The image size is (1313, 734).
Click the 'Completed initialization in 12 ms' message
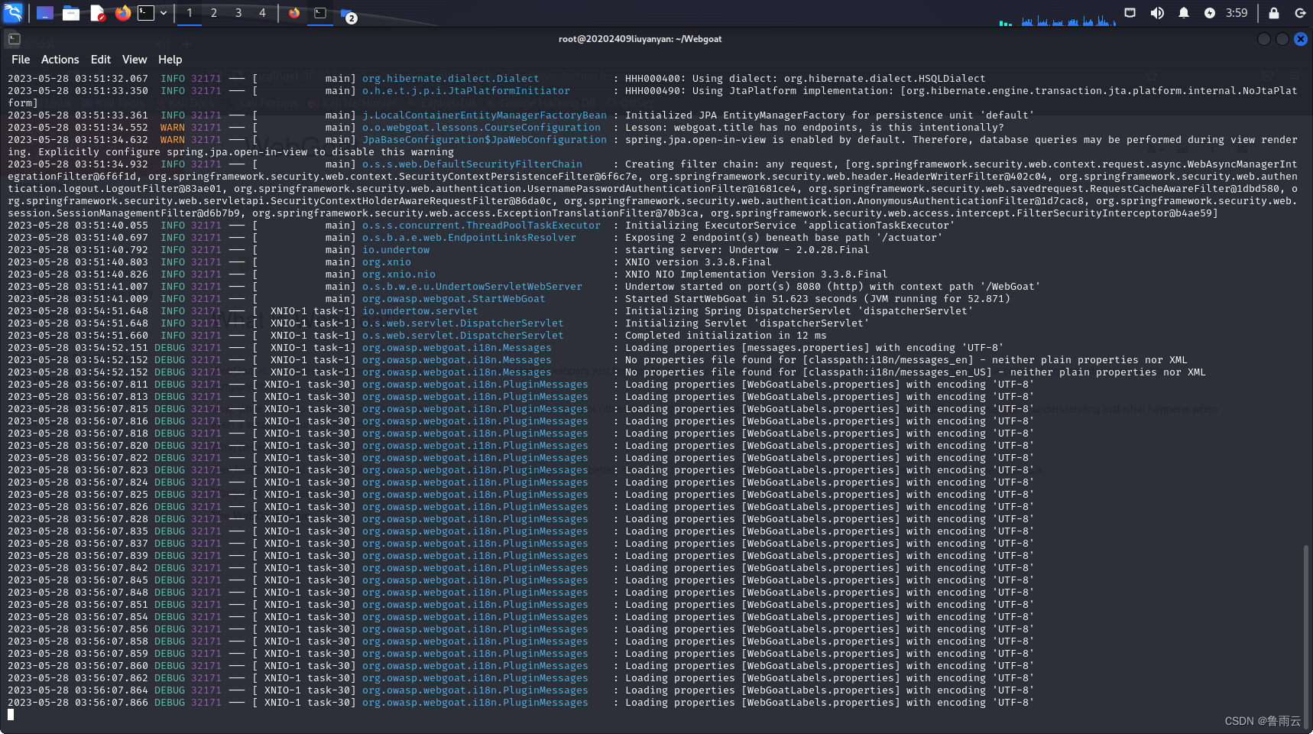[725, 336]
